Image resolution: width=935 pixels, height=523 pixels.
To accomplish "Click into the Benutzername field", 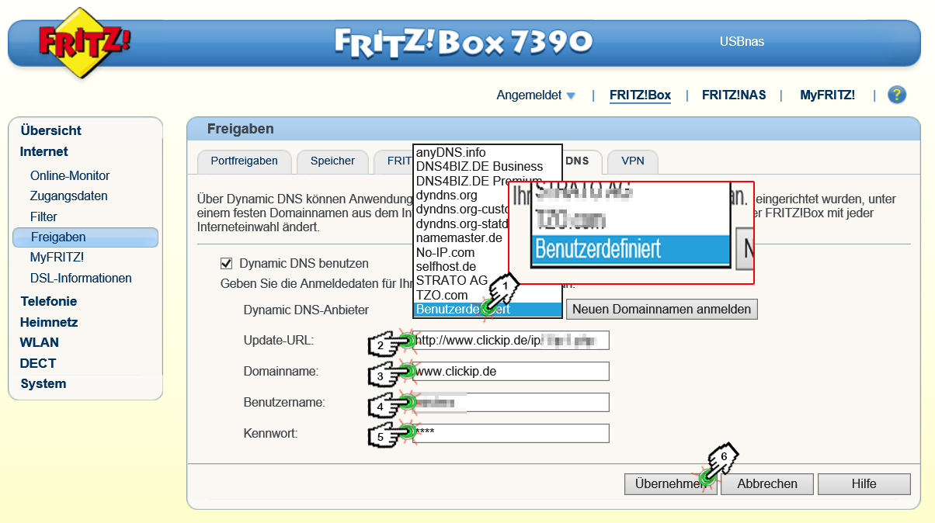I will (x=511, y=402).
